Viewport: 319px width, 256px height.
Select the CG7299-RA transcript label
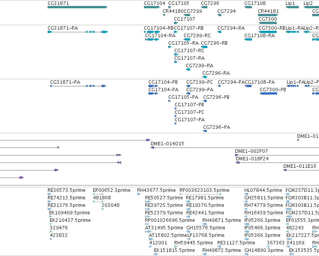tap(199, 66)
